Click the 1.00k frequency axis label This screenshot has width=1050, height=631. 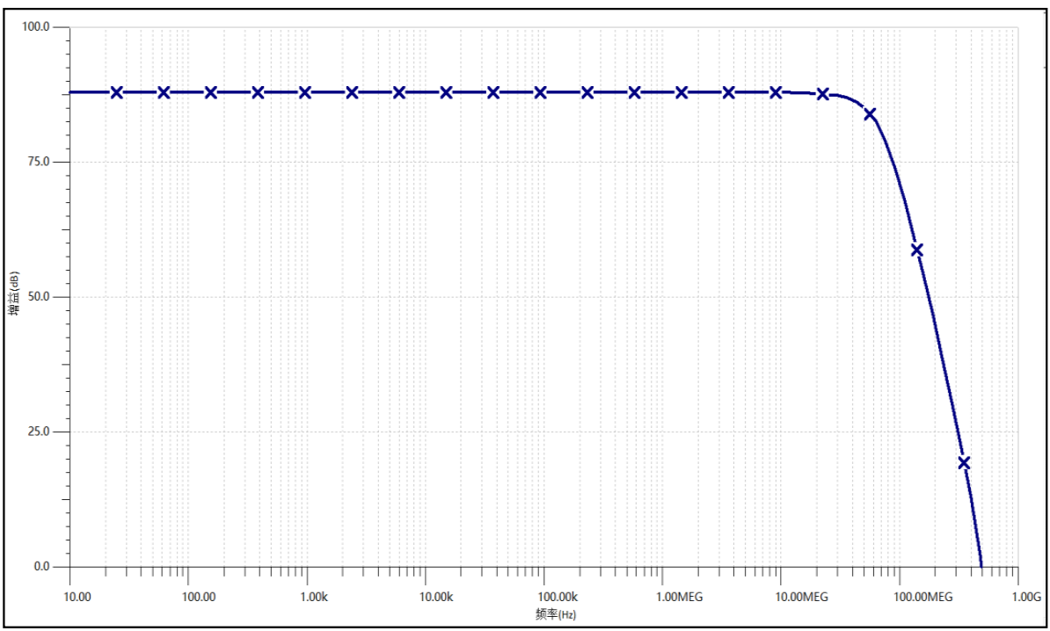point(314,598)
